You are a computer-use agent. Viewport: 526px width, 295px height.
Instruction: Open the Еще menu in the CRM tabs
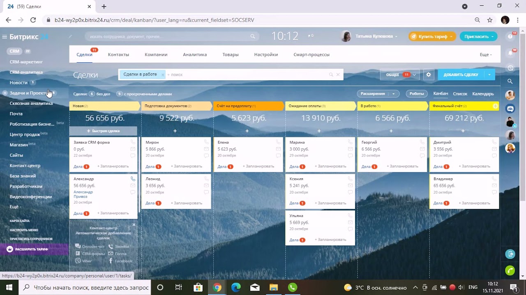click(x=485, y=54)
